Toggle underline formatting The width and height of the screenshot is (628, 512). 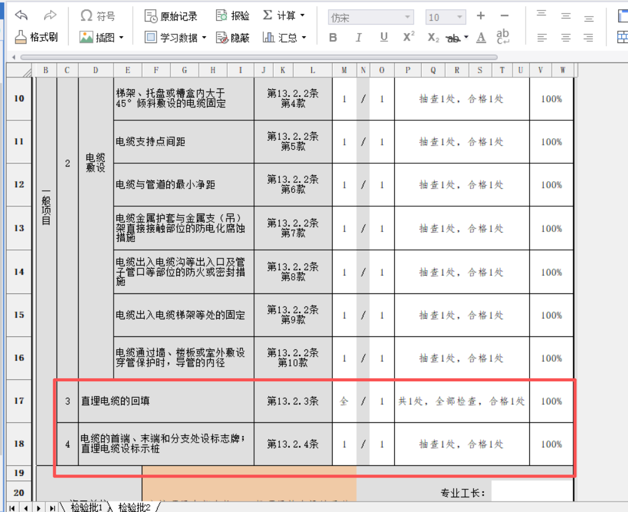384,37
